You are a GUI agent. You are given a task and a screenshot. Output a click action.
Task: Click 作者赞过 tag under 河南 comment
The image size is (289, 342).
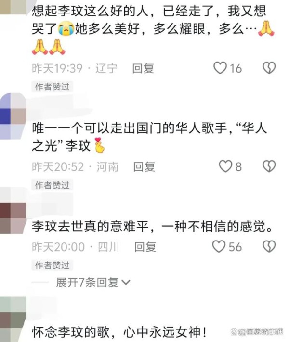coord(52,185)
